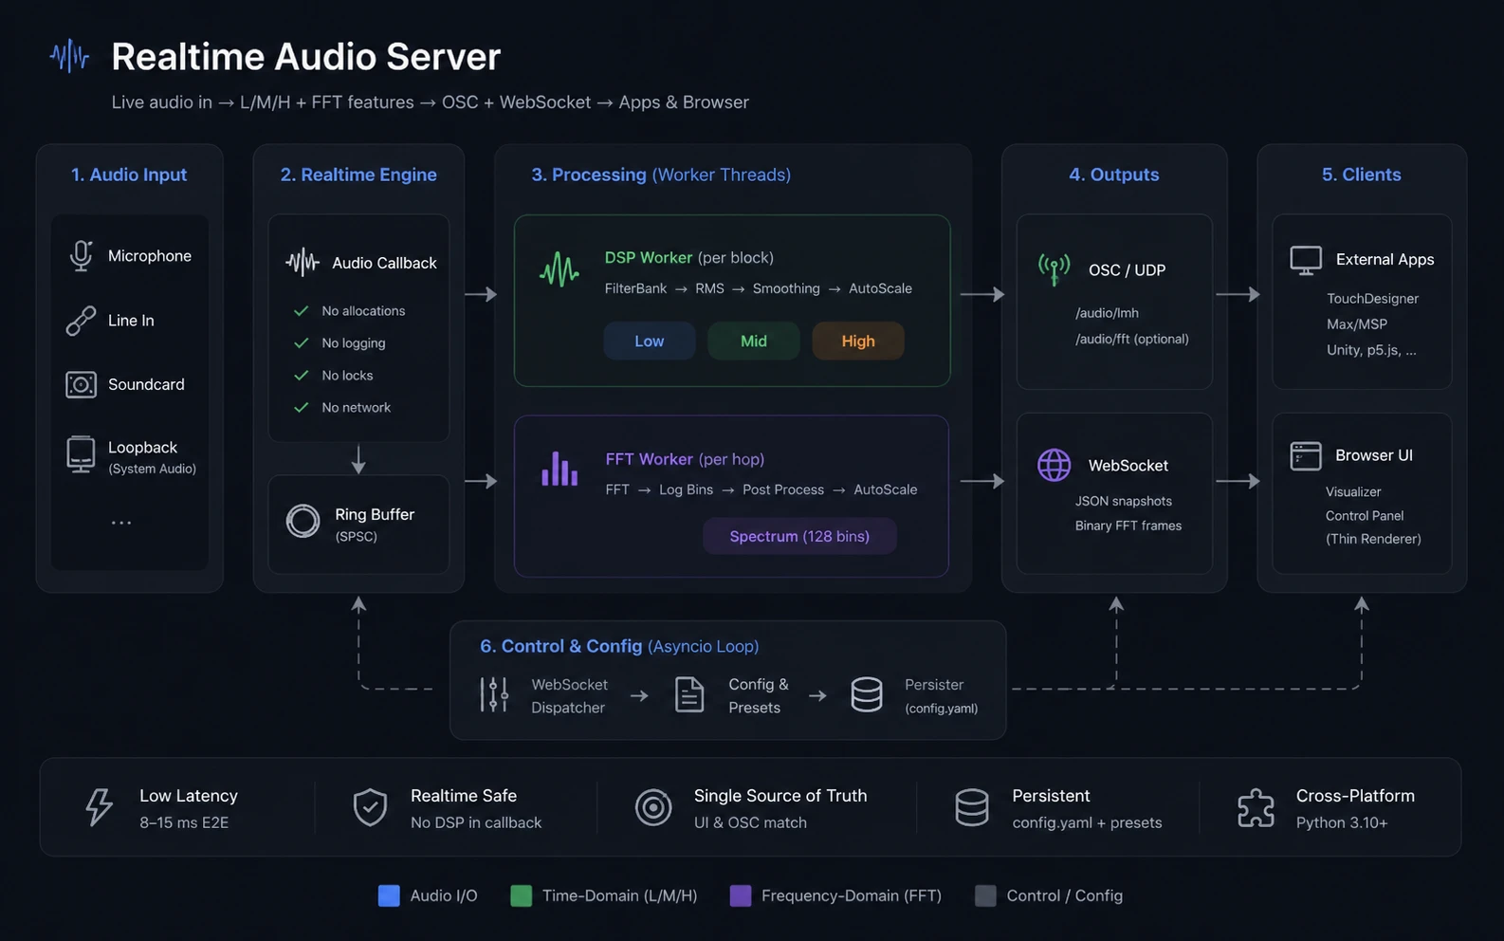
Task: Click the gray Control / Config legend swatch
Action: tap(986, 895)
